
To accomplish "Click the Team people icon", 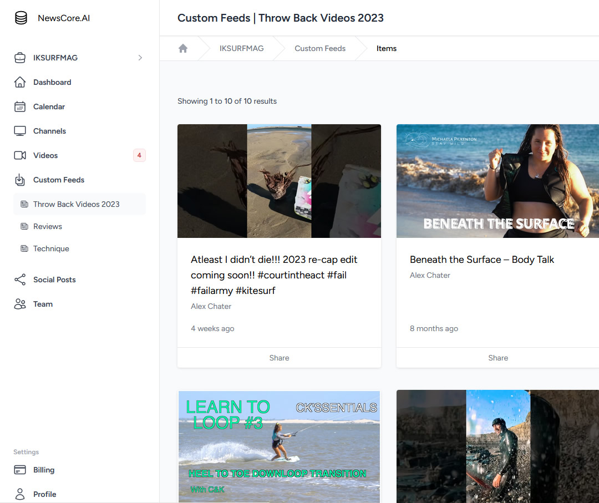I will (20, 304).
